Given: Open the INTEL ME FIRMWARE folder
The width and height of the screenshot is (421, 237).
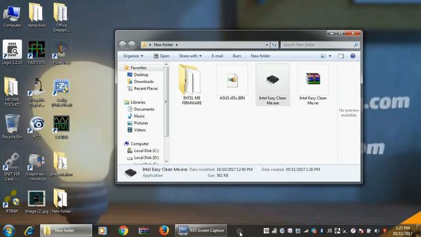Looking at the screenshot, I should tap(191, 85).
